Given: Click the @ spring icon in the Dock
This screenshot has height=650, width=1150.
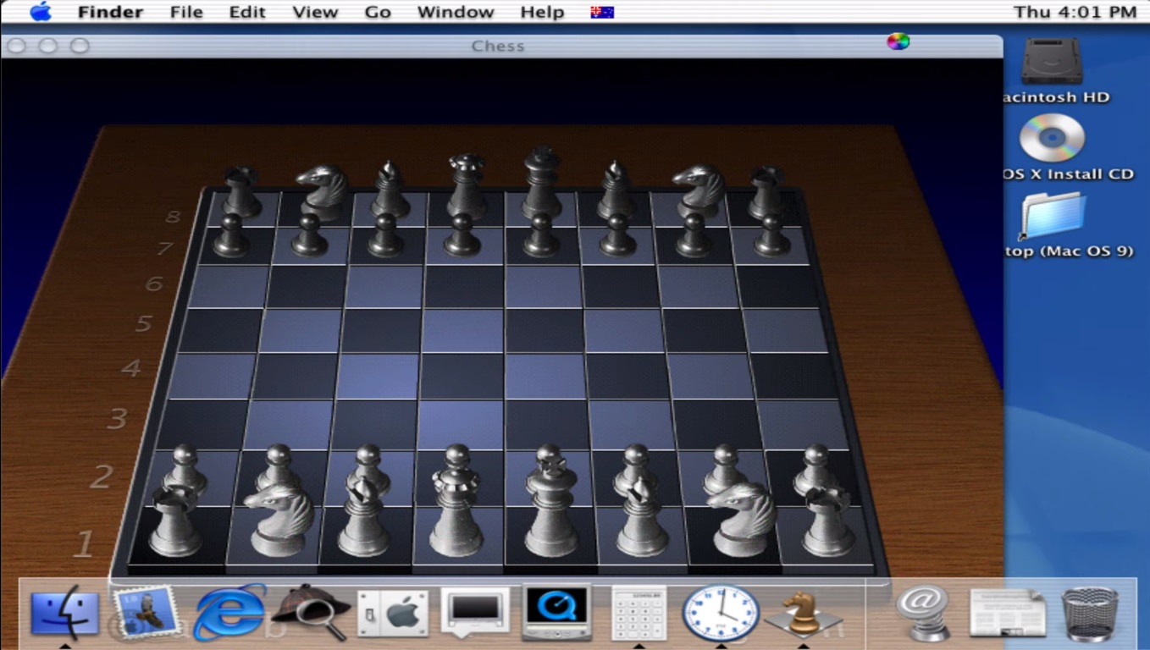Looking at the screenshot, I should [924, 613].
